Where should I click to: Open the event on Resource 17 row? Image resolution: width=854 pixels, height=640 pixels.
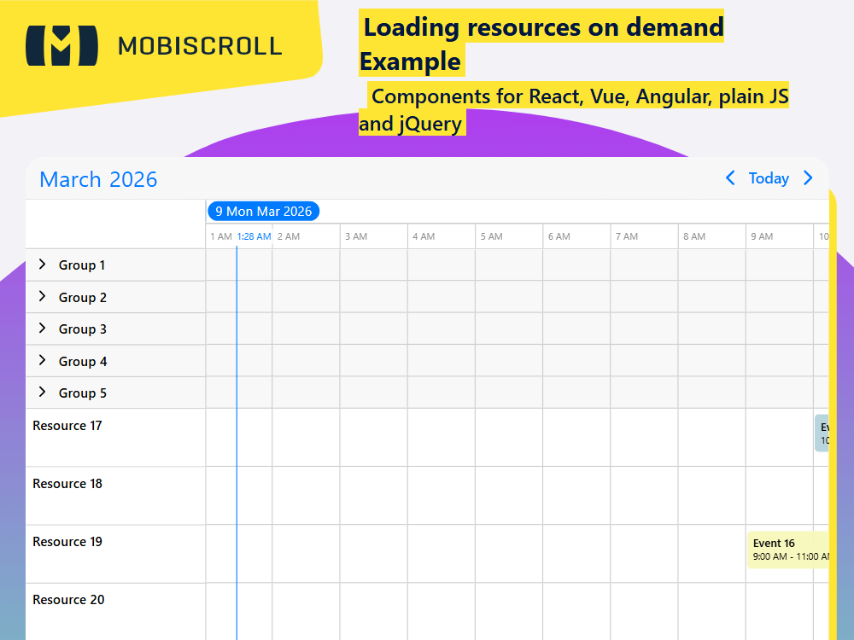click(822, 433)
